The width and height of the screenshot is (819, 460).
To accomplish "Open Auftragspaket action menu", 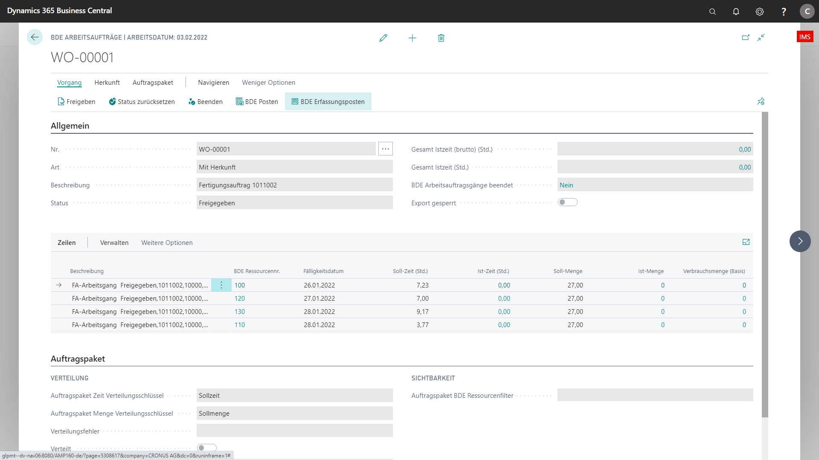I will (153, 83).
